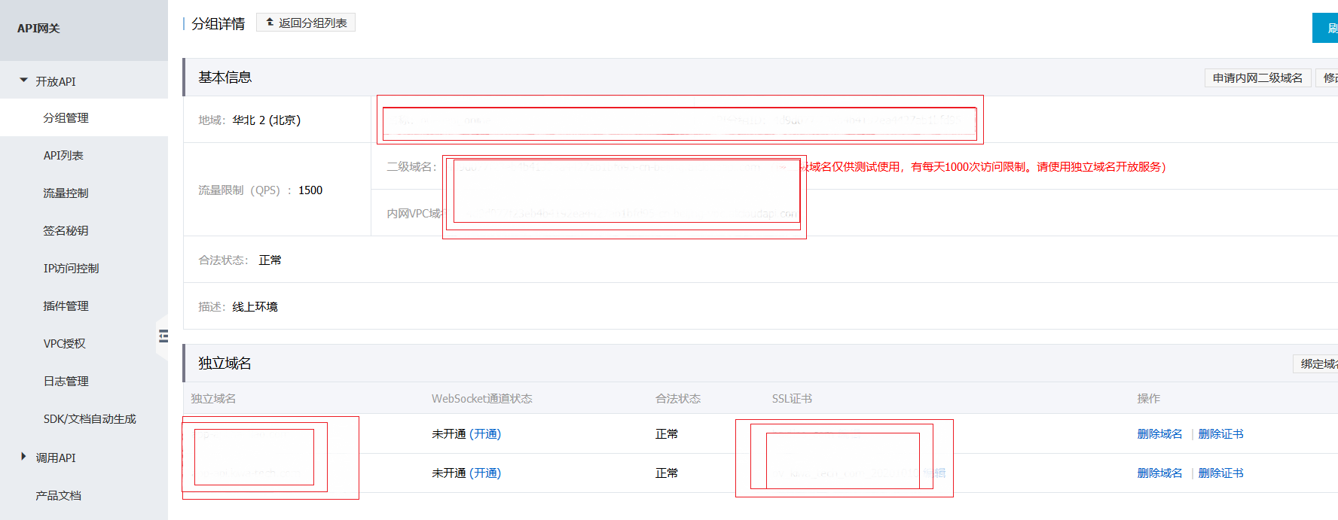This screenshot has width=1338, height=520.
Task: Go to 流量控制 page
Action: [66, 193]
